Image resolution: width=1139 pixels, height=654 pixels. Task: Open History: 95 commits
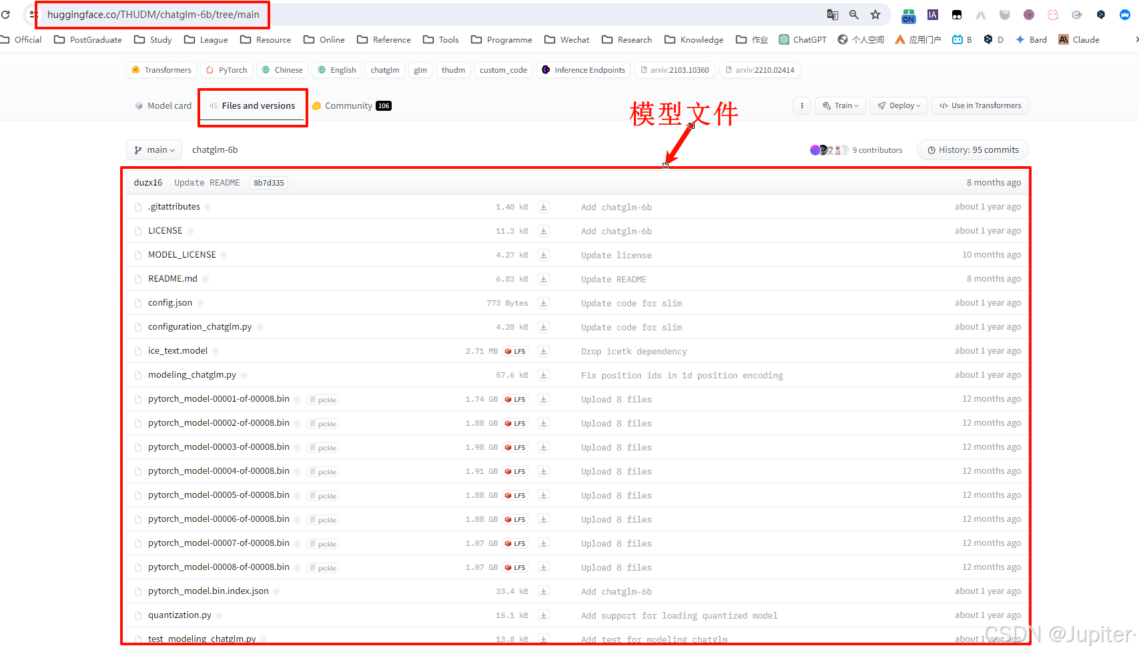973,150
